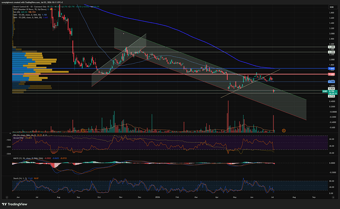Click the SMA 200 indicator legend label

(x=28, y=17)
